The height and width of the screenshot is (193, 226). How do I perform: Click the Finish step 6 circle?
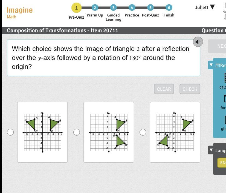point(169,8)
